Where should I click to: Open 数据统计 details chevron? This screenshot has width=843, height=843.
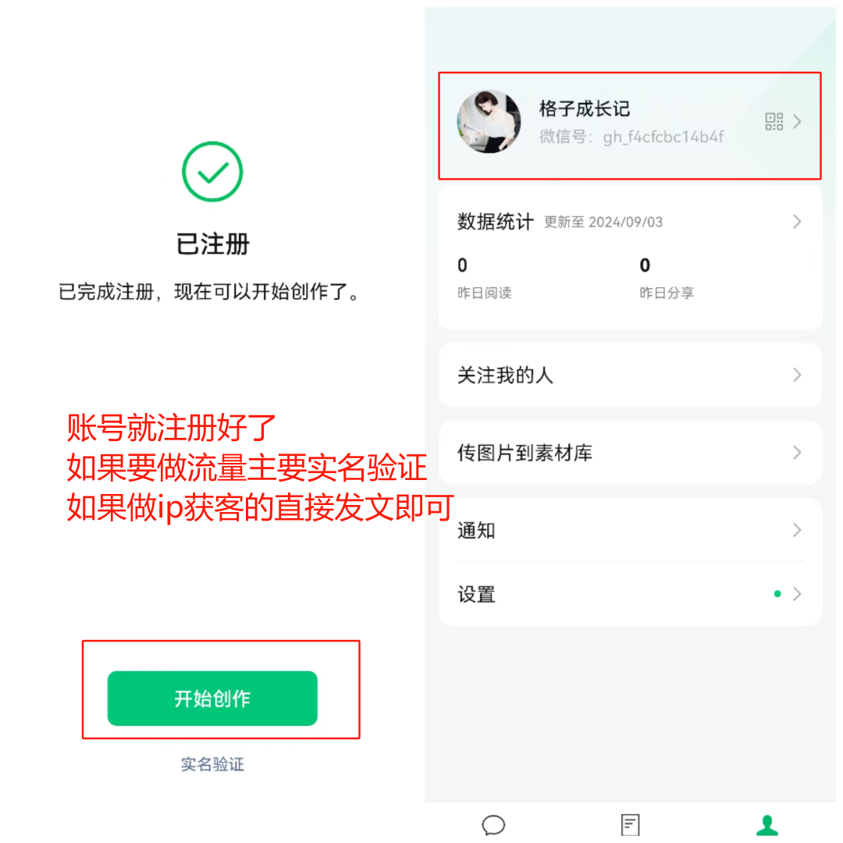797,222
